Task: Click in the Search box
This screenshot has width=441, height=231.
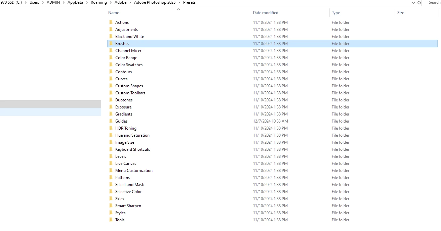Action: 434,2
